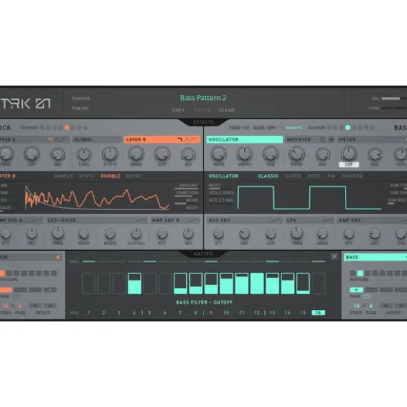Image resolution: width=407 pixels, height=407 pixels.
Task: Close the modulation sequencer with the X icon
Action: [334, 257]
